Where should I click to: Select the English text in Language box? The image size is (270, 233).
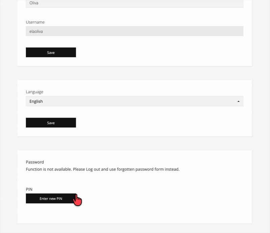click(x=36, y=101)
